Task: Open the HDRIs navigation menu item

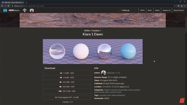Action: click(142, 10)
